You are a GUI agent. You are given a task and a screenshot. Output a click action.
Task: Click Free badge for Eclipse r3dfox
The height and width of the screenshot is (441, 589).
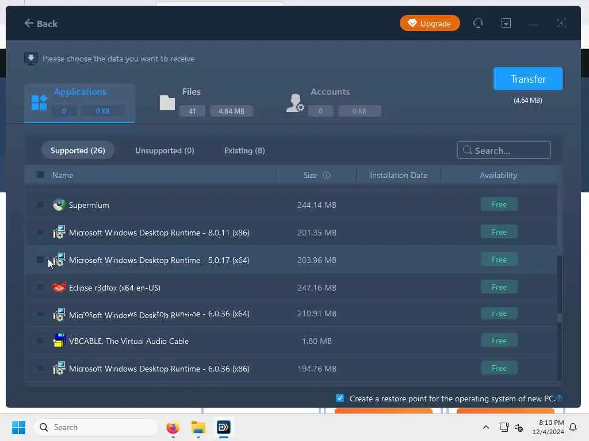(x=499, y=287)
